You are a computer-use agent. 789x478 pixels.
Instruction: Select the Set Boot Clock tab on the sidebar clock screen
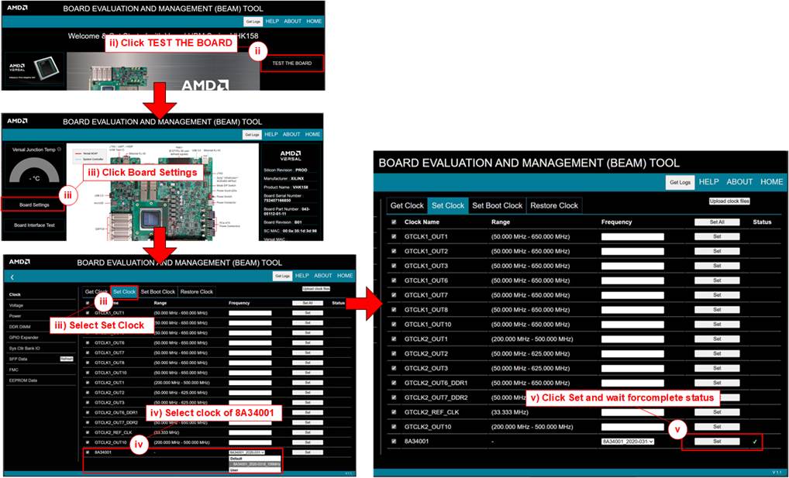click(157, 292)
